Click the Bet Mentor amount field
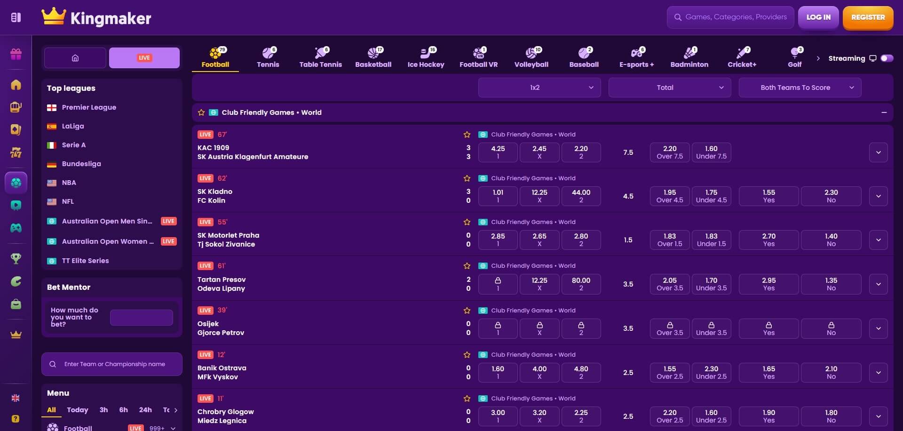 coord(141,317)
